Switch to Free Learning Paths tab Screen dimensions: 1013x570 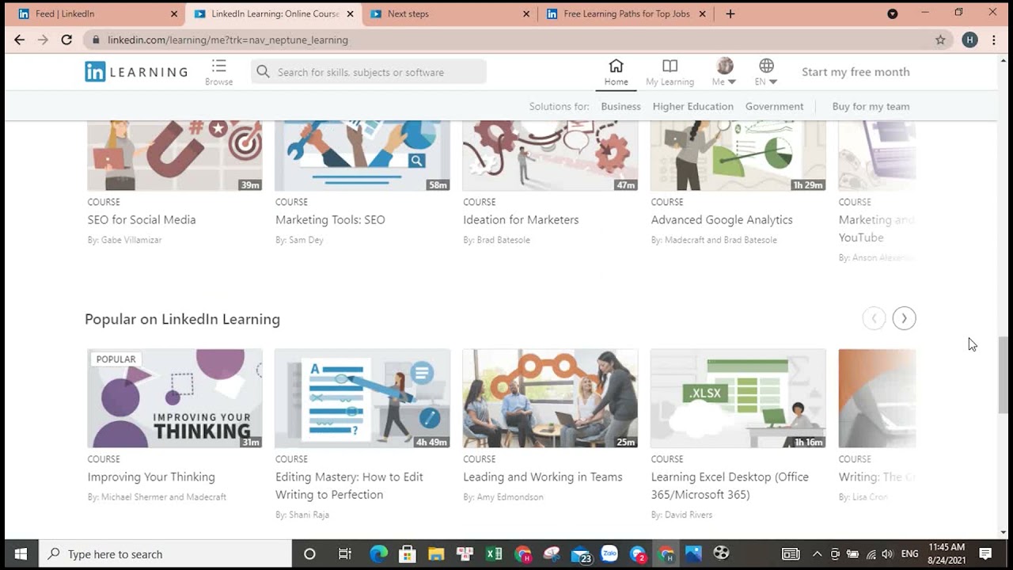pos(627,13)
